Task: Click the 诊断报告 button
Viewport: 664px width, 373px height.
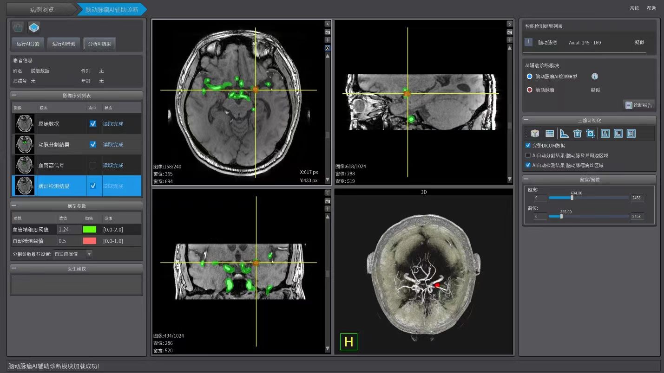Action: click(x=638, y=105)
